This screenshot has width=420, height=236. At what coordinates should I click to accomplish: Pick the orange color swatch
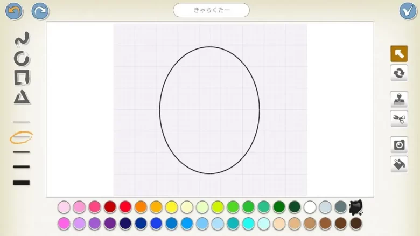tap(141, 207)
